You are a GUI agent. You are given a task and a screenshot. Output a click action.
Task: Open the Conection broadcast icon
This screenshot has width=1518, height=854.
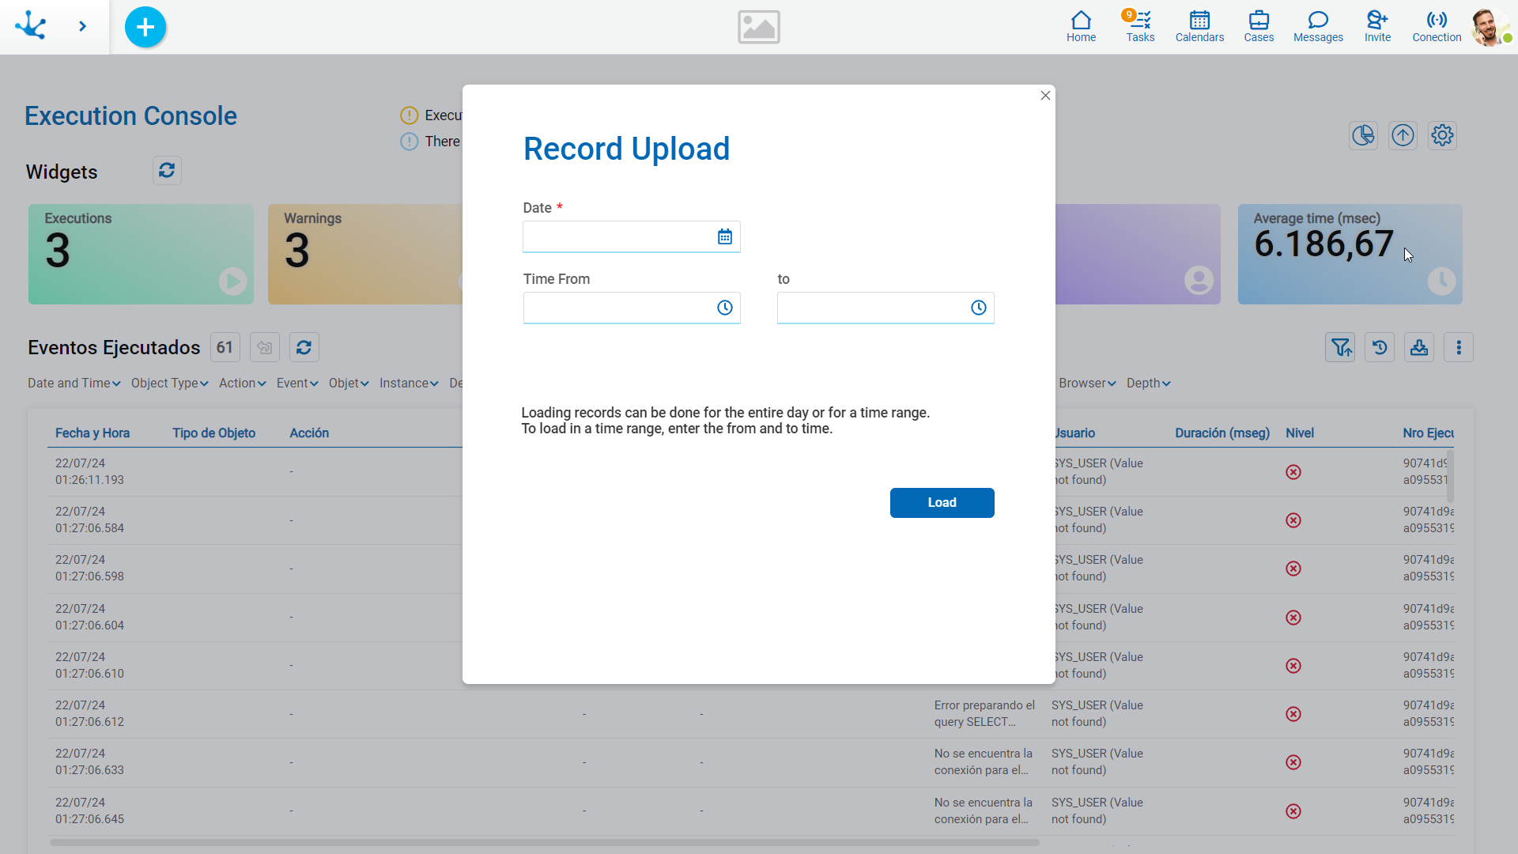coord(1436,26)
